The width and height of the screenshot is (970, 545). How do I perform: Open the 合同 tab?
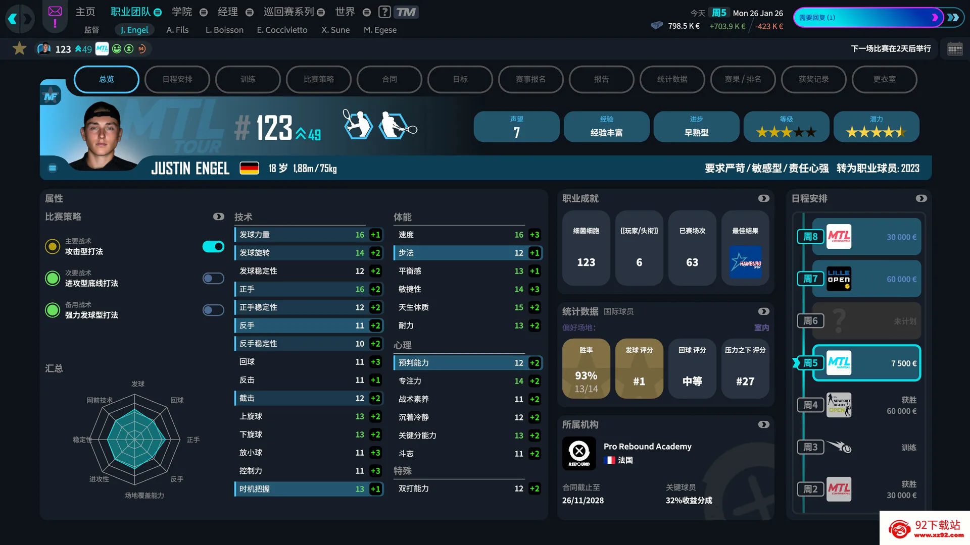pyautogui.click(x=390, y=79)
